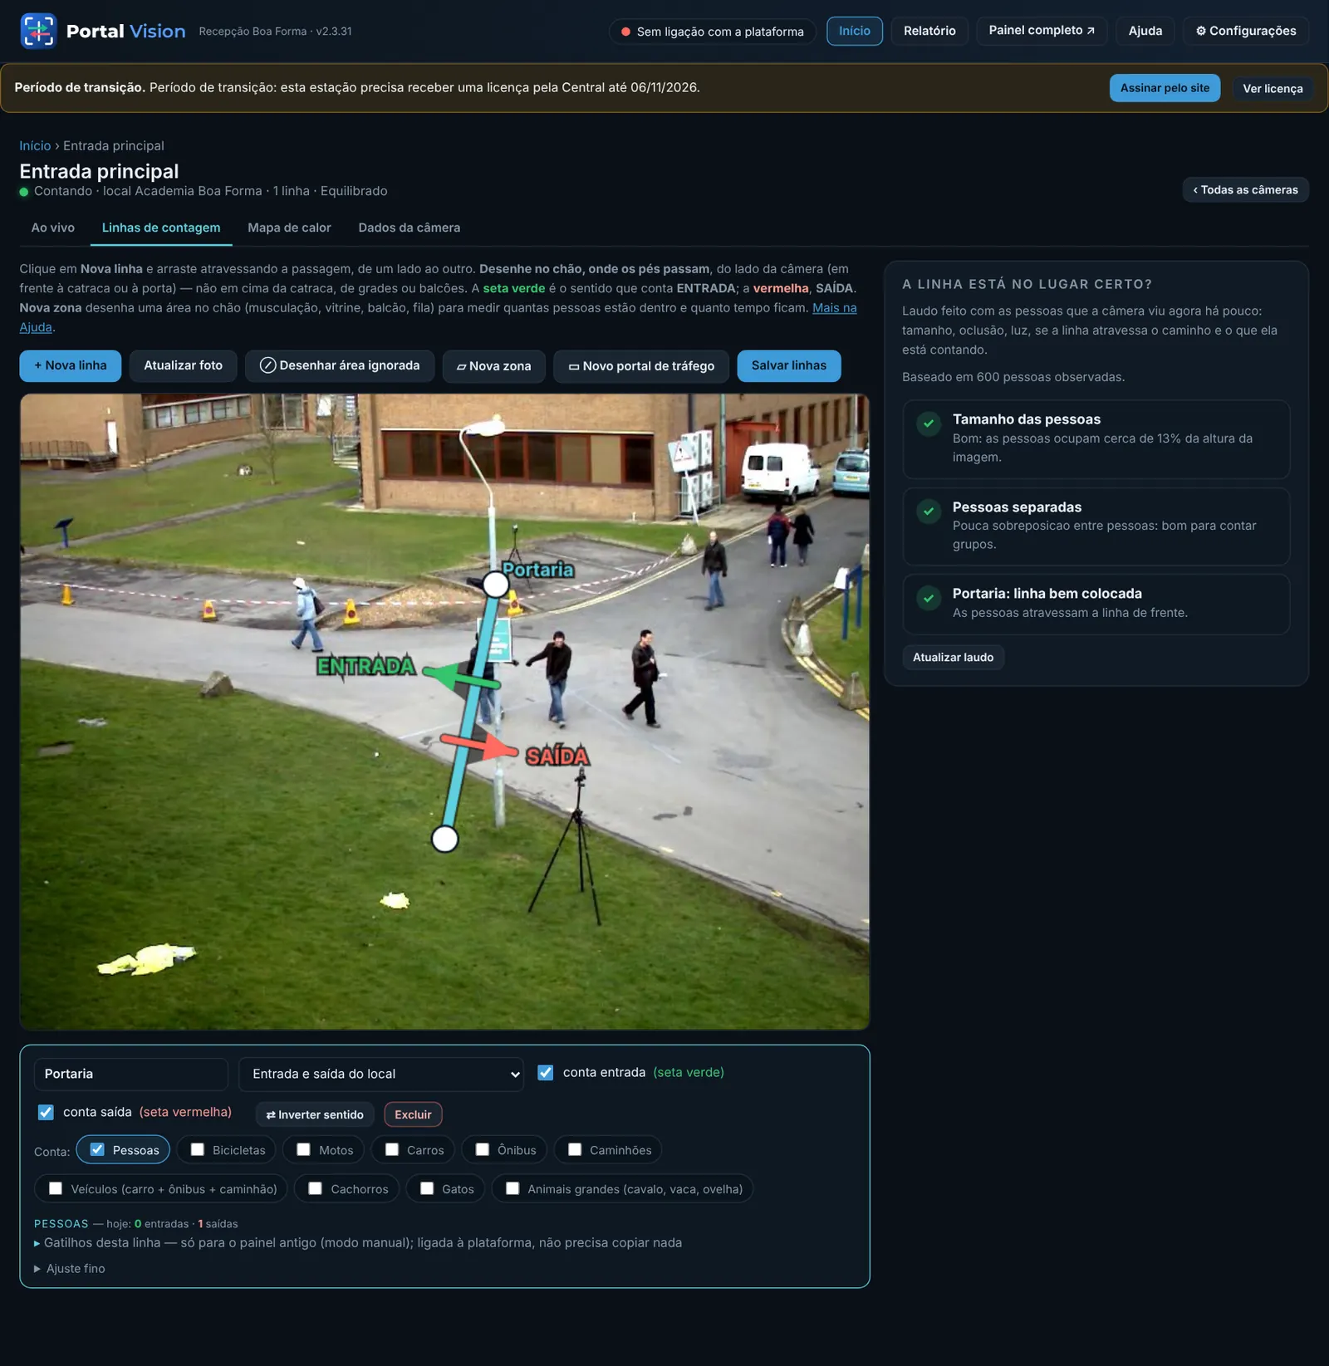The image size is (1329, 1366).
Task: Open Painel completo
Action: pos(1042,31)
